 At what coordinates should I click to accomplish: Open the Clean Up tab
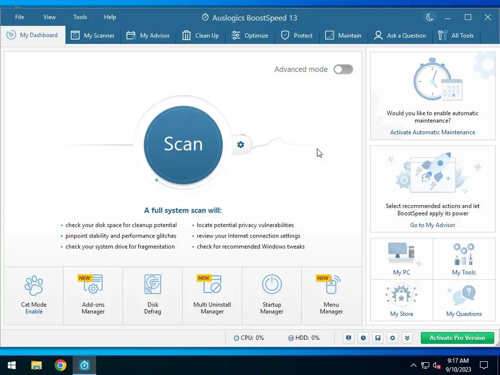200,35
